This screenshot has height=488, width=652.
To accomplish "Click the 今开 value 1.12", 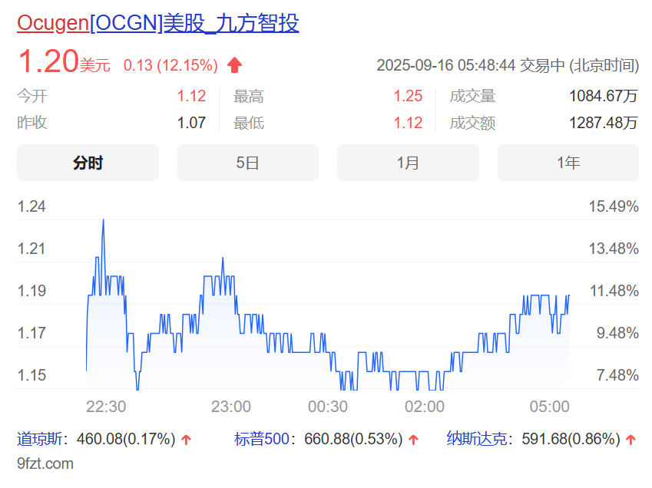I will (191, 97).
